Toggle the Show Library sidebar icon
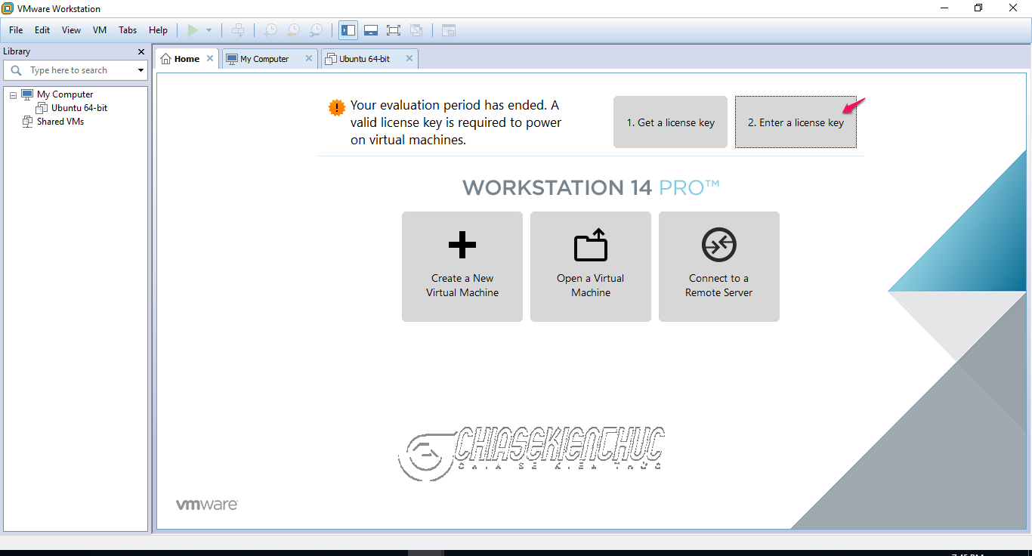 click(348, 30)
